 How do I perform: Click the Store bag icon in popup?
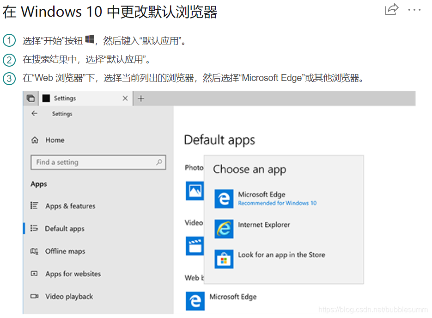click(224, 259)
